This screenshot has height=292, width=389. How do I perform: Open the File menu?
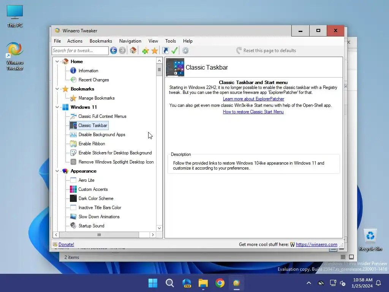pos(57,41)
